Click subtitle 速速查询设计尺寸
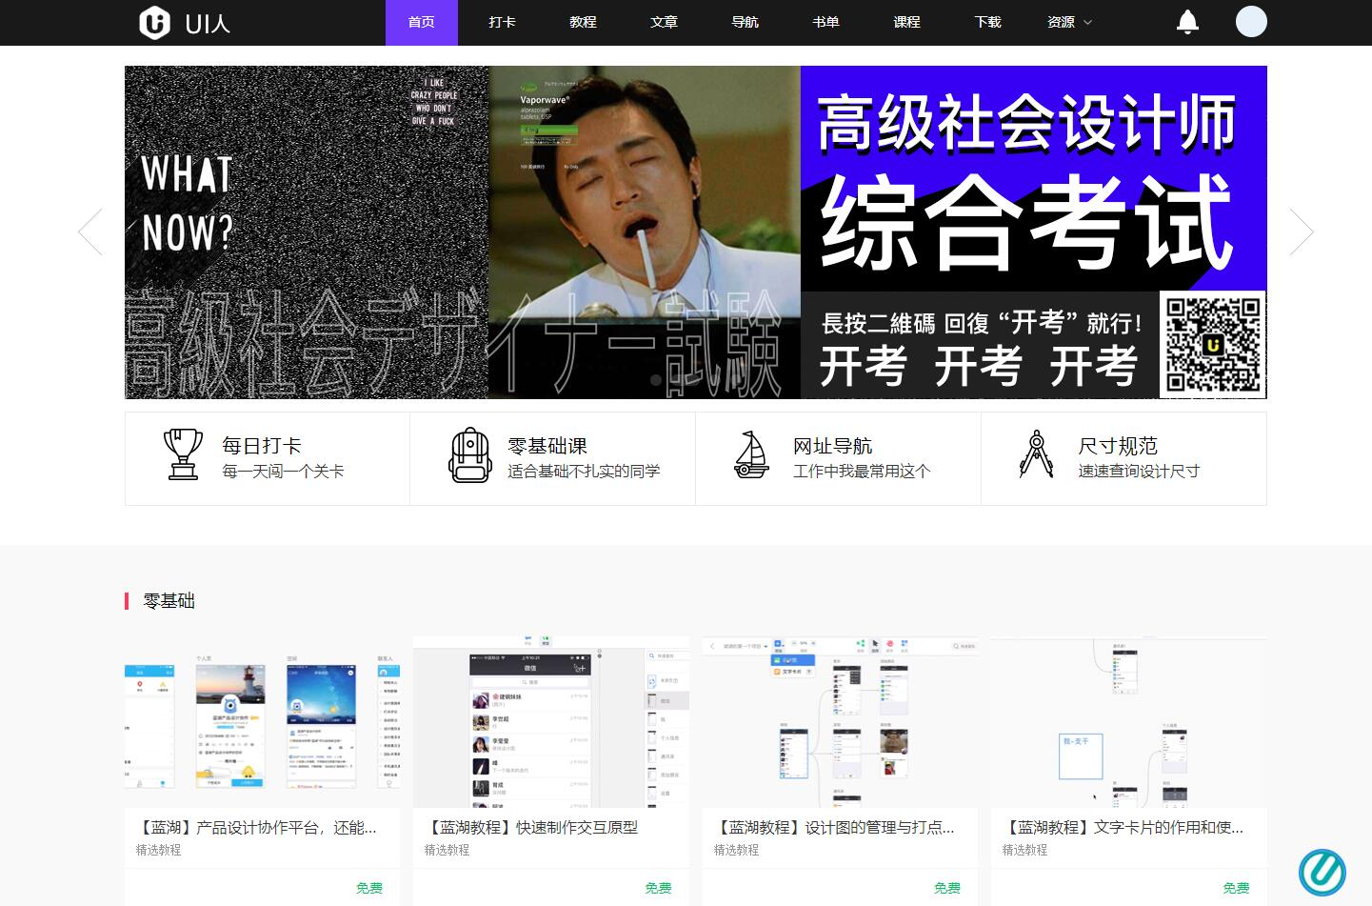The height and width of the screenshot is (906, 1372). (x=1139, y=472)
